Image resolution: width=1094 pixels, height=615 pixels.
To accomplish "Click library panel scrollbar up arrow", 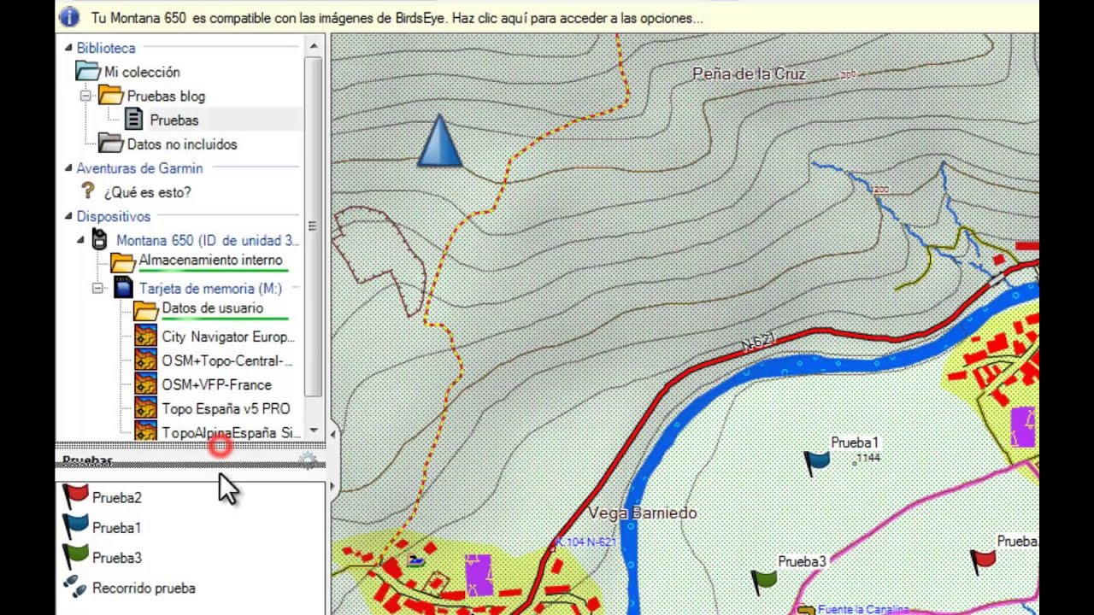I will [314, 46].
